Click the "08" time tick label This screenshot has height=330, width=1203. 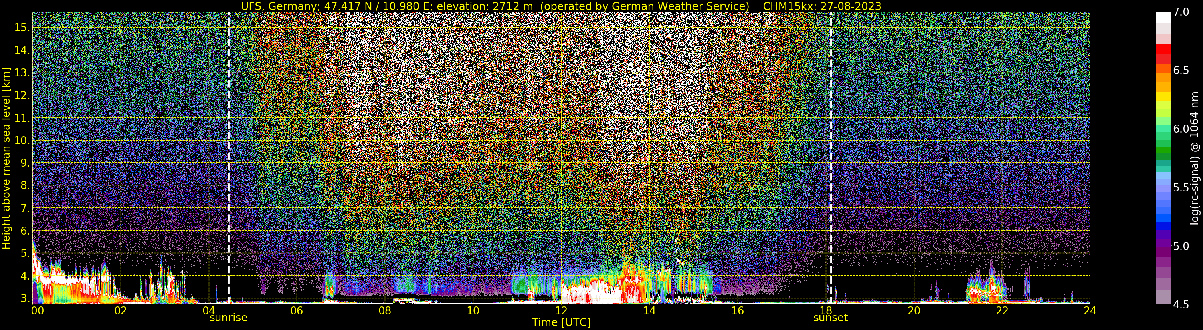(x=385, y=310)
